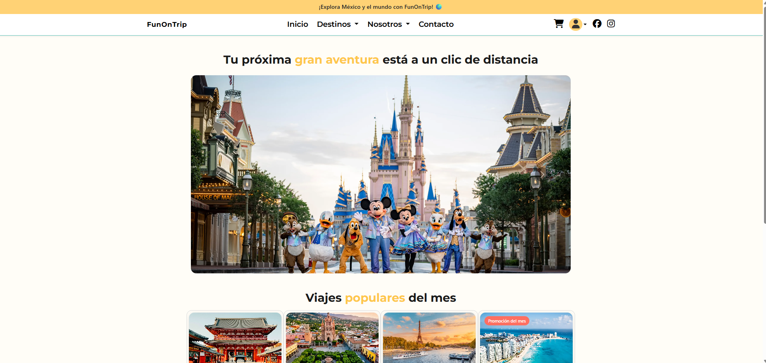Open the Contacto page
This screenshot has height=363, width=766.
point(436,24)
